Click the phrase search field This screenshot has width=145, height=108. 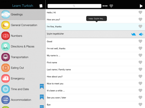[74, 6]
